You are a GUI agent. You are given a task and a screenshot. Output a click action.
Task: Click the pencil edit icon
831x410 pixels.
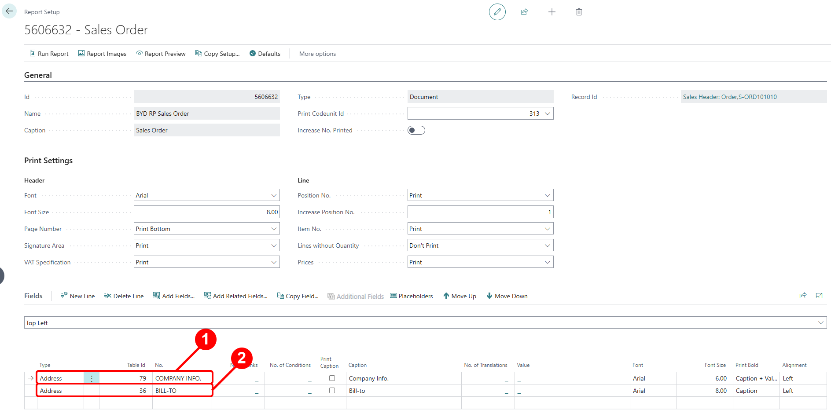(x=497, y=12)
